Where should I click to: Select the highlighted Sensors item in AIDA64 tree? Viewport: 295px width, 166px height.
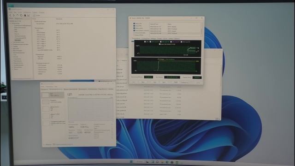click(18, 40)
